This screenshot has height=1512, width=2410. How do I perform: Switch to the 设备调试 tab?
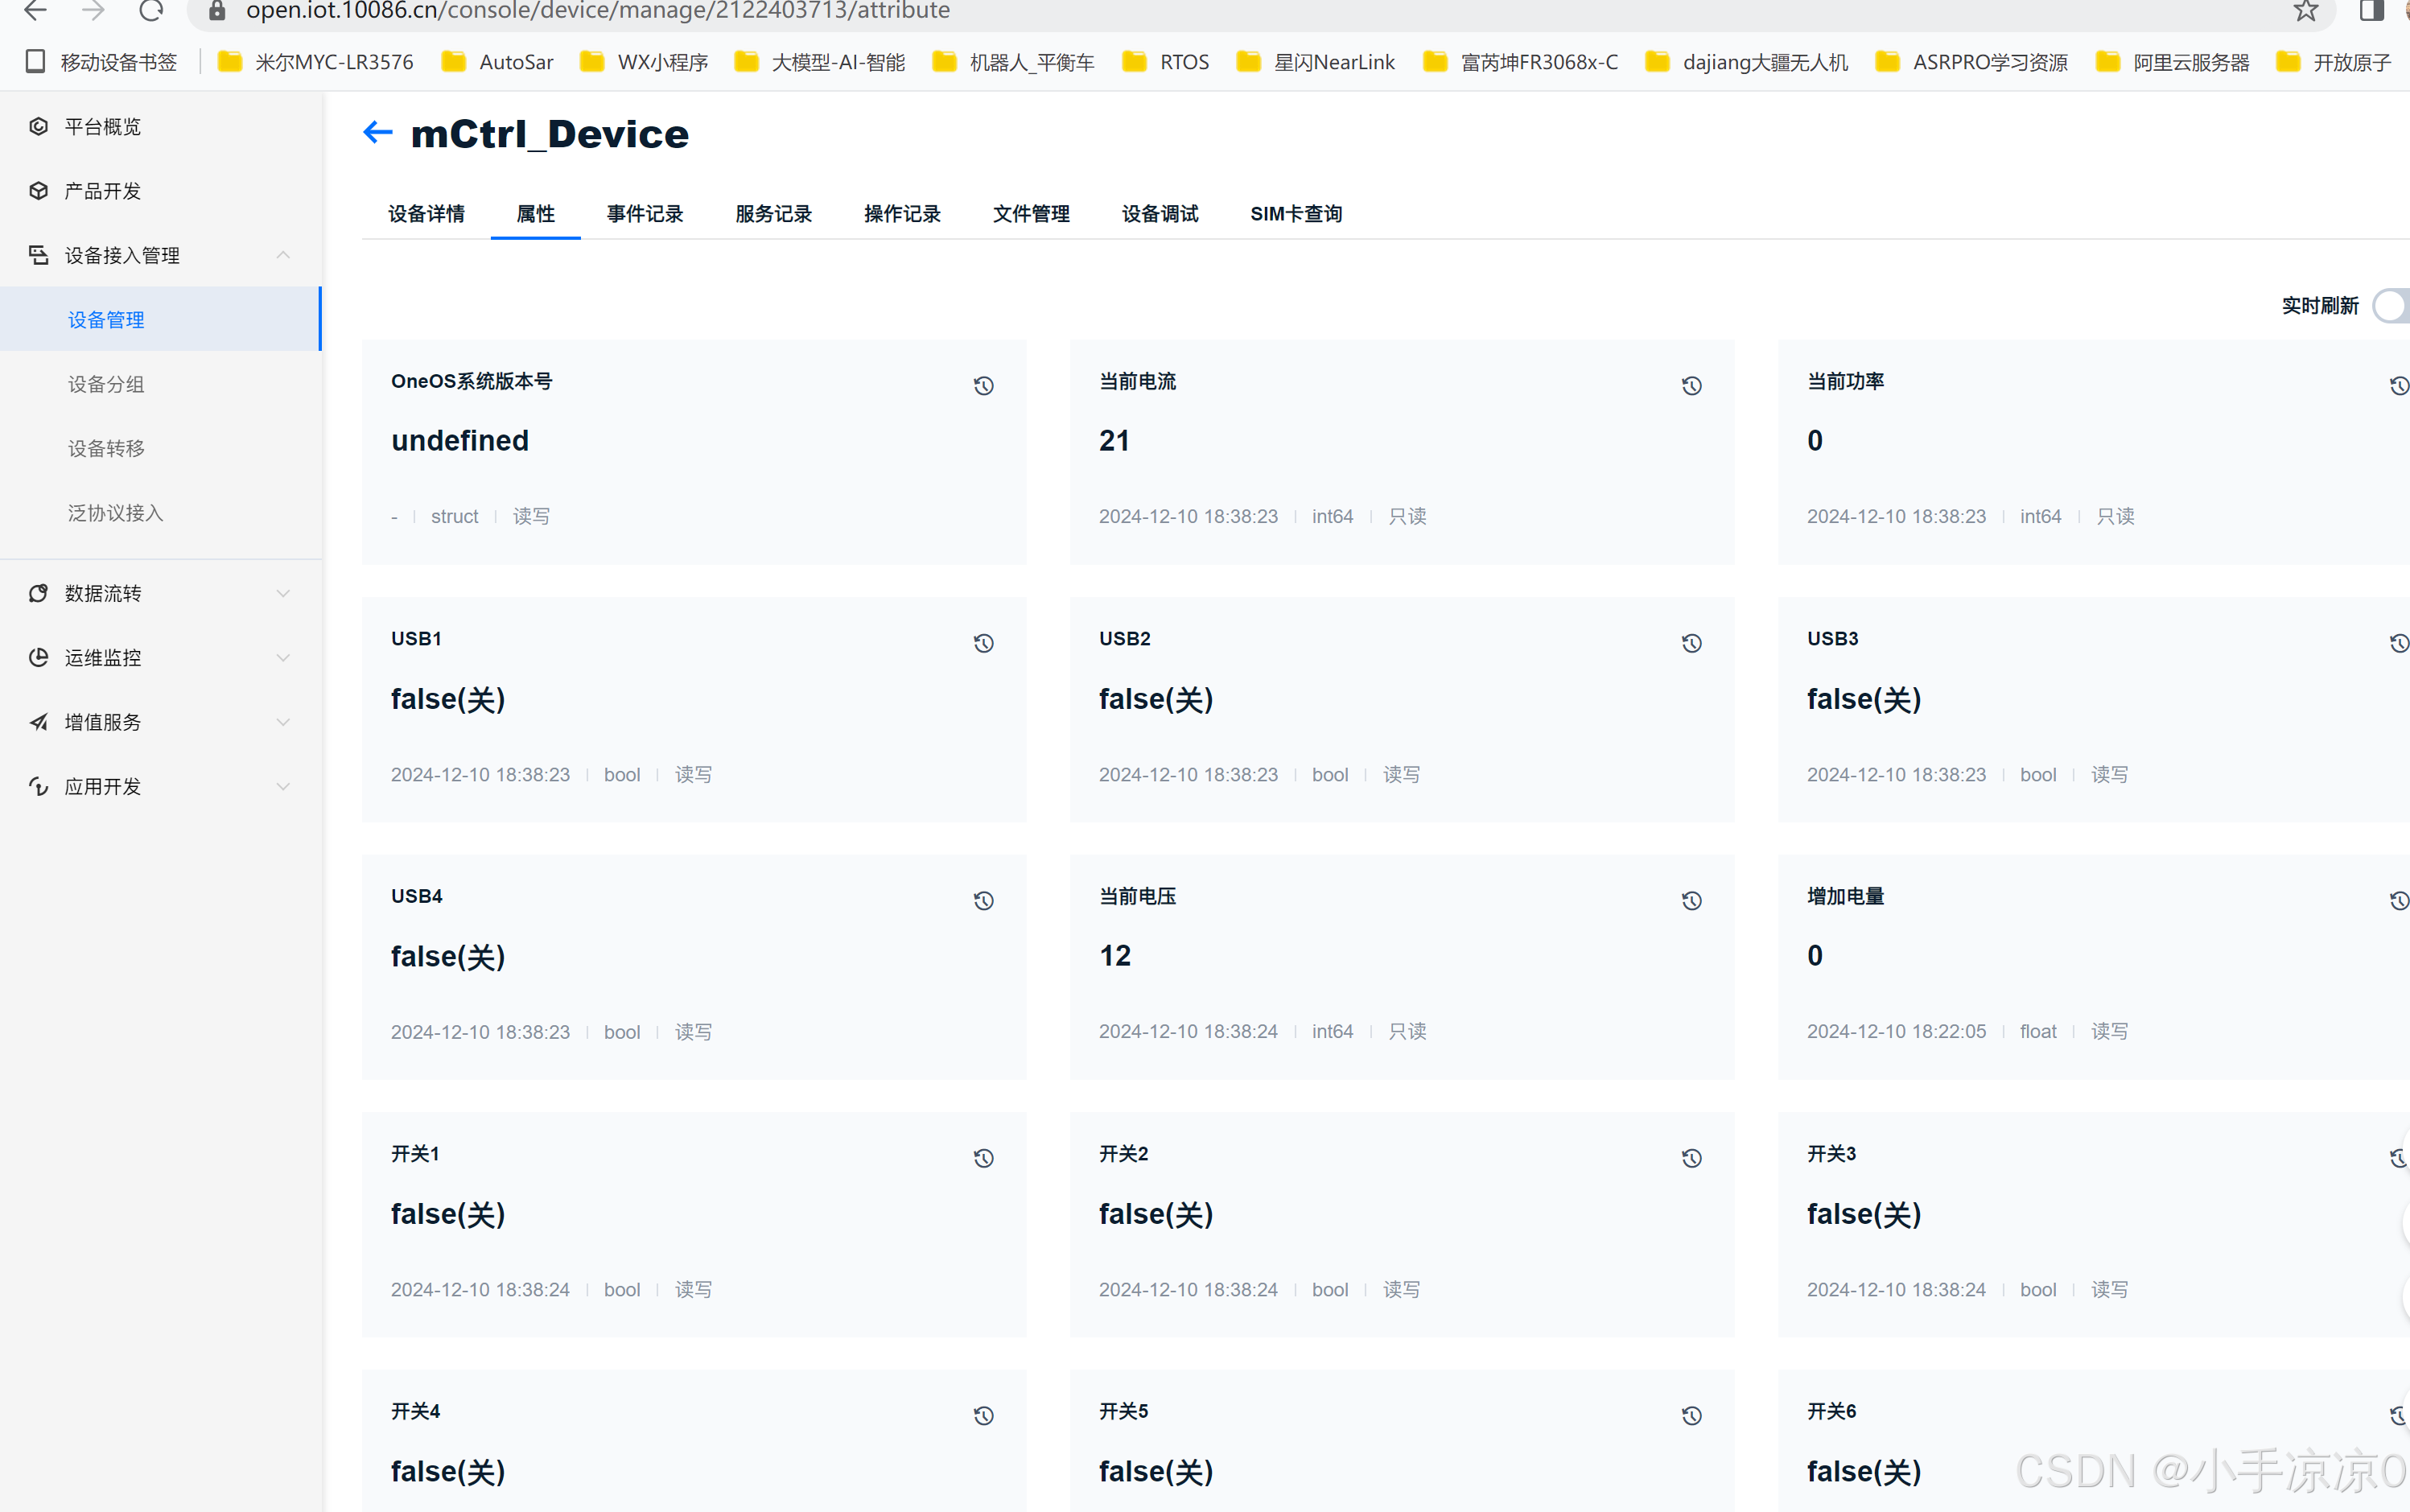(1159, 214)
